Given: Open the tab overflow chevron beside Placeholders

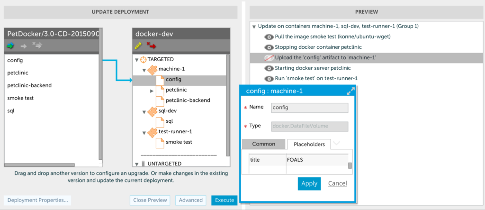Looking at the screenshot, I should click(336, 143).
